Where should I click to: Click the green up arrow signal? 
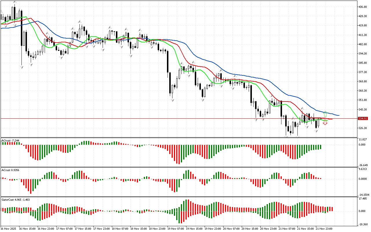(325, 114)
